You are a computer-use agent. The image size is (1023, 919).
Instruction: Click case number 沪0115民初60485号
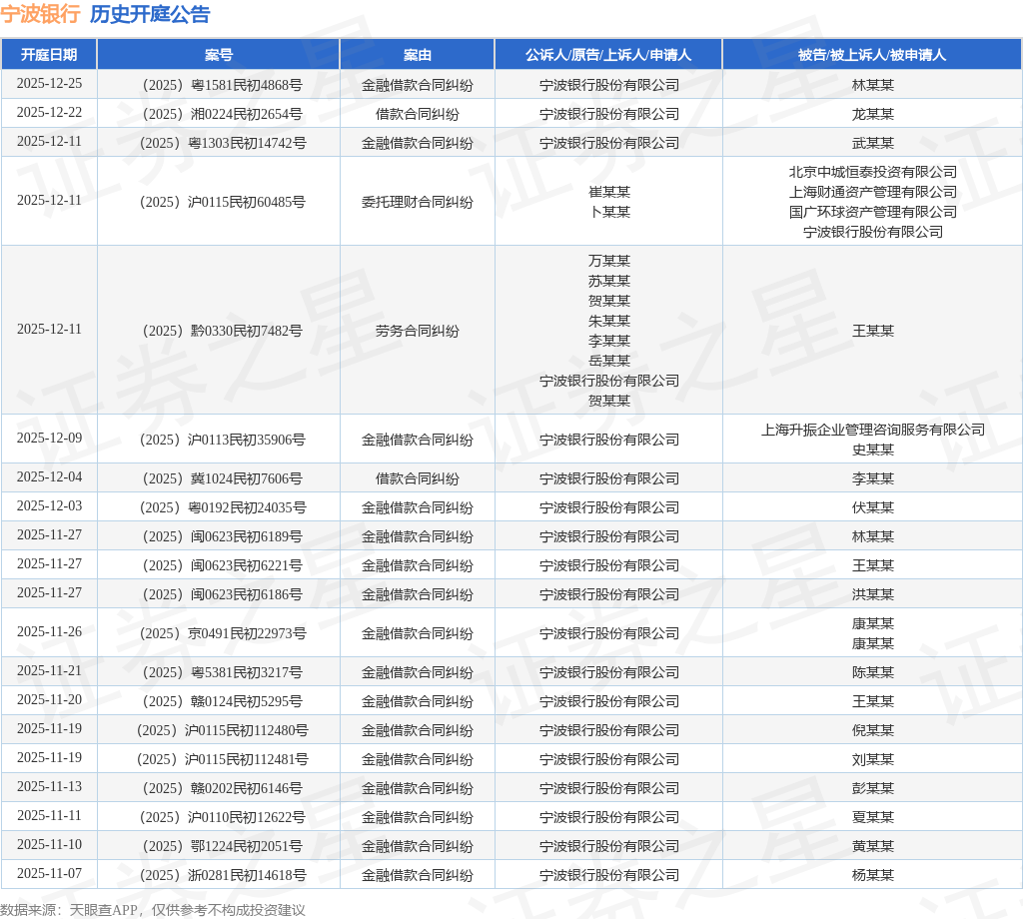(x=223, y=202)
